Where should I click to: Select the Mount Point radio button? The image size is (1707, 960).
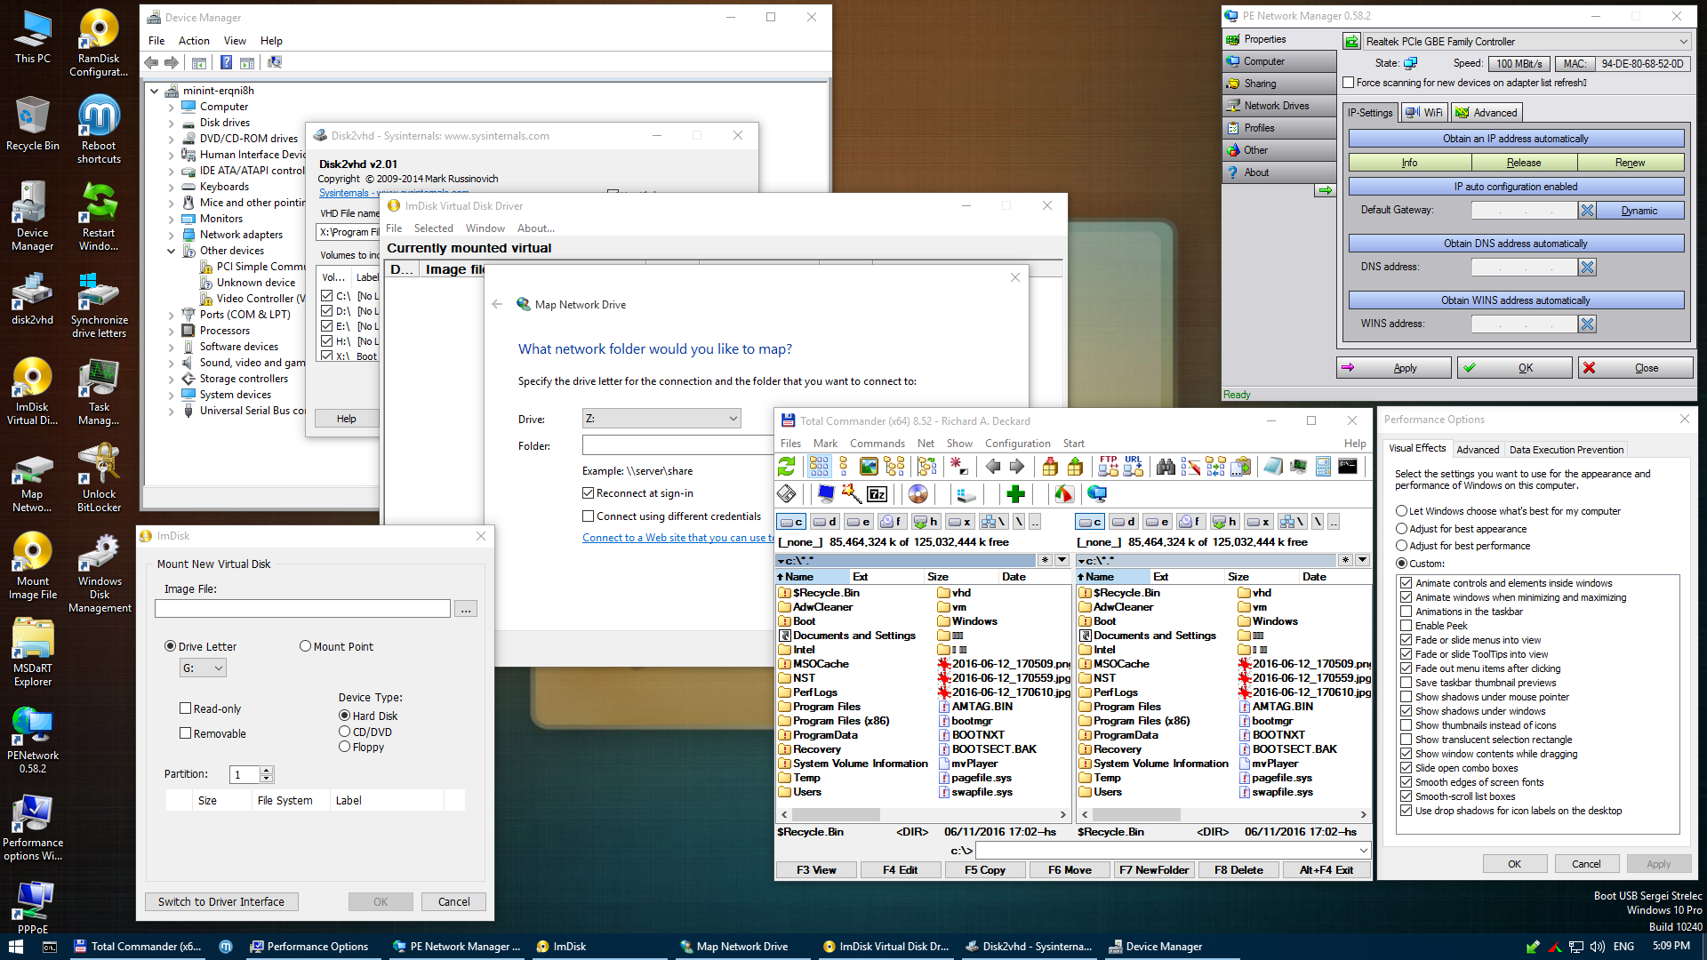coord(305,646)
